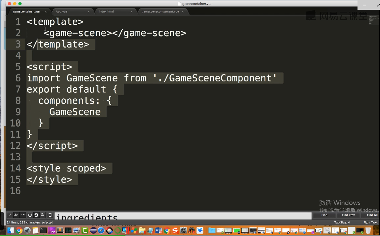380x236 pixels.
Task: Focus the find input containing 'ingredients'
Action: coord(183,216)
